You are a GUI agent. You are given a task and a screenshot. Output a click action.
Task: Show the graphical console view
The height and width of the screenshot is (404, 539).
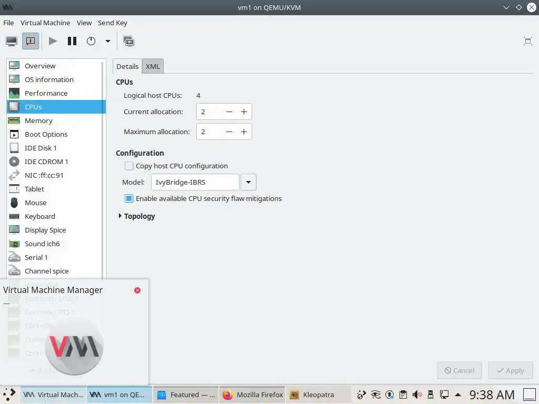pyautogui.click(x=12, y=41)
